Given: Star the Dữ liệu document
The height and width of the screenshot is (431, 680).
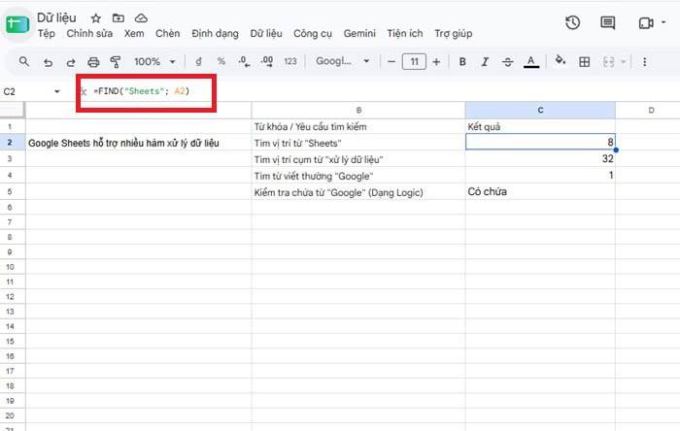Looking at the screenshot, I should pos(96,18).
